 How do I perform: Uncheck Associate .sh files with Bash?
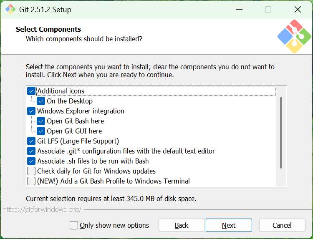[x=31, y=161]
